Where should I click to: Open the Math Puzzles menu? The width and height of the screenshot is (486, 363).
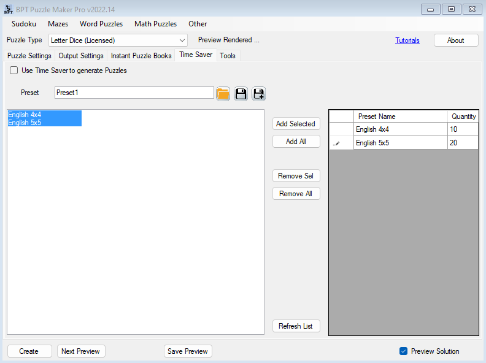point(155,24)
